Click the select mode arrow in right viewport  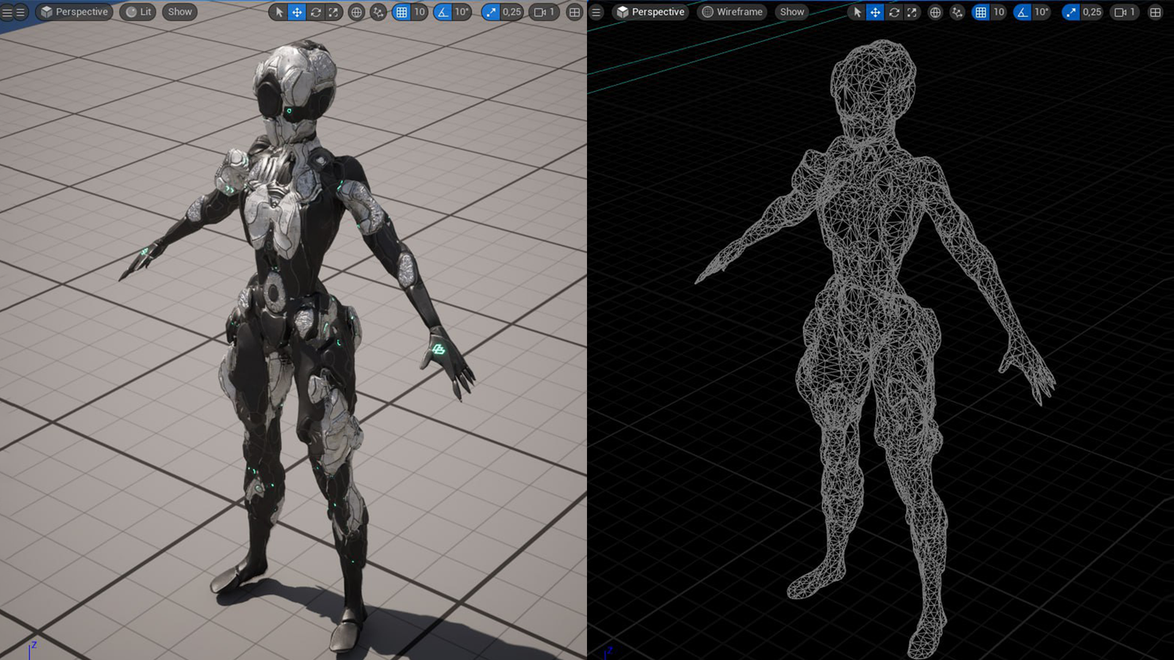click(x=857, y=12)
